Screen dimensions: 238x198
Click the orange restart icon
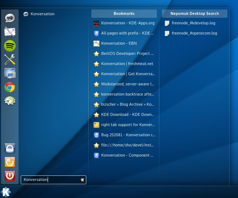tap(10, 162)
